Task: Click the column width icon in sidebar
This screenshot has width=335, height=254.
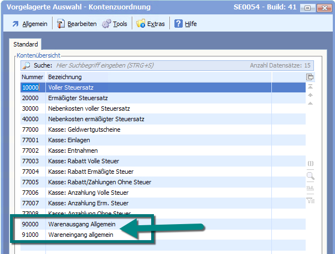Action: click(310, 164)
